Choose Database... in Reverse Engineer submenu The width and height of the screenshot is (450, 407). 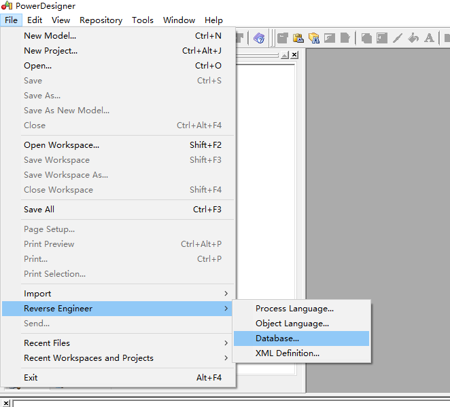coord(301,338)
